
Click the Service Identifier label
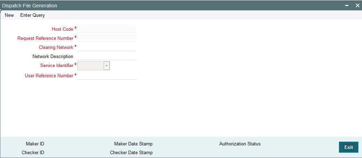(56, 65)
